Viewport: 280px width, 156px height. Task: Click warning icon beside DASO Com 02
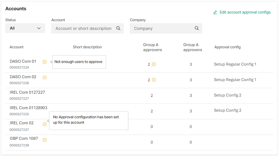click(x=45, y=77)
